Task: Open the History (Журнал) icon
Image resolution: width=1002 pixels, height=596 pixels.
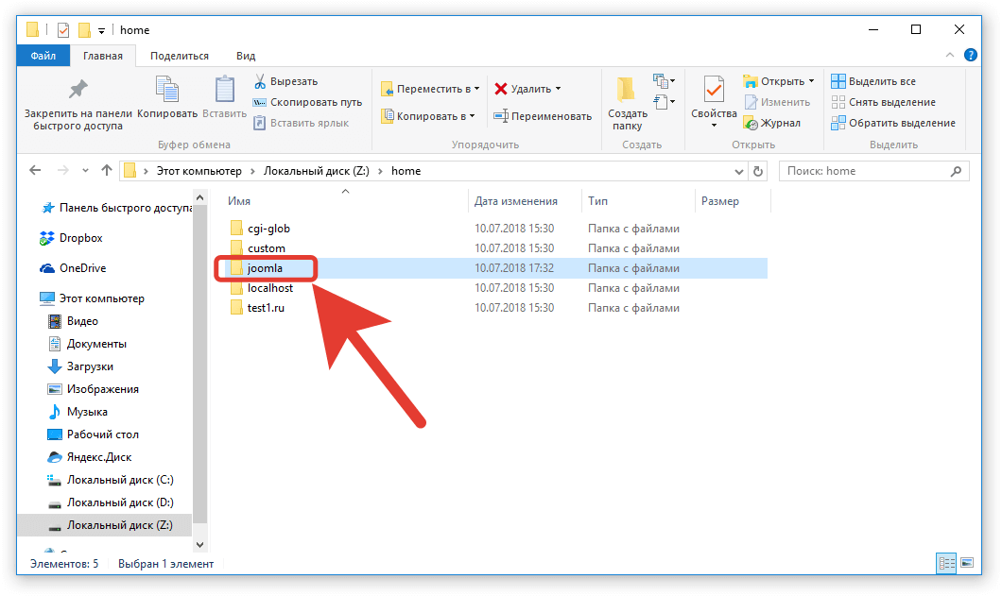Action: pos(751,123)
